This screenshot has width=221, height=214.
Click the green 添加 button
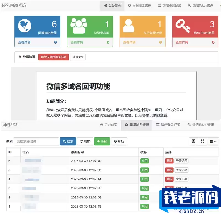[x=102, y=141]
